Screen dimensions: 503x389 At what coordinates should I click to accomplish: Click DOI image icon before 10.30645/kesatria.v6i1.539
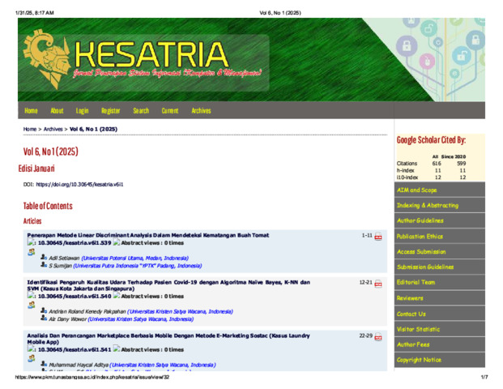tap(31, 243)
